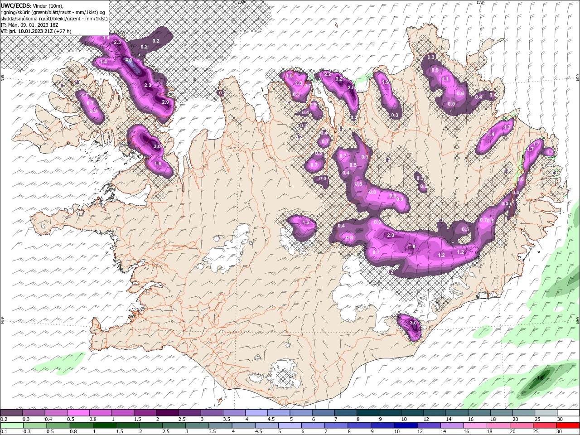The image size is (580, 435).
Task: Pick the navy blue 10–12 rain legend swatch
Action: [406, 425]
